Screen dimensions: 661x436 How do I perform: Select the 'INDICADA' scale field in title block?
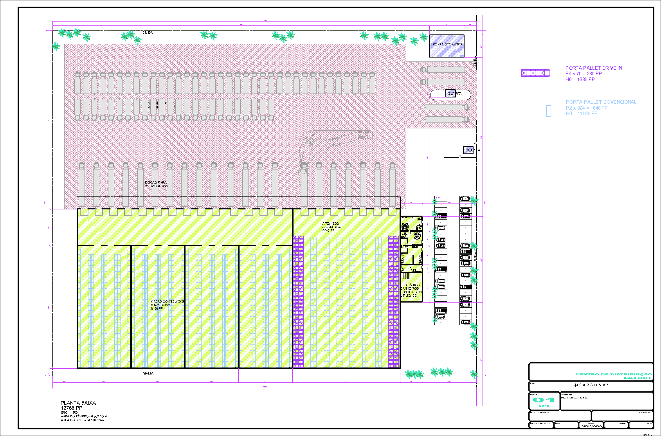591,426
